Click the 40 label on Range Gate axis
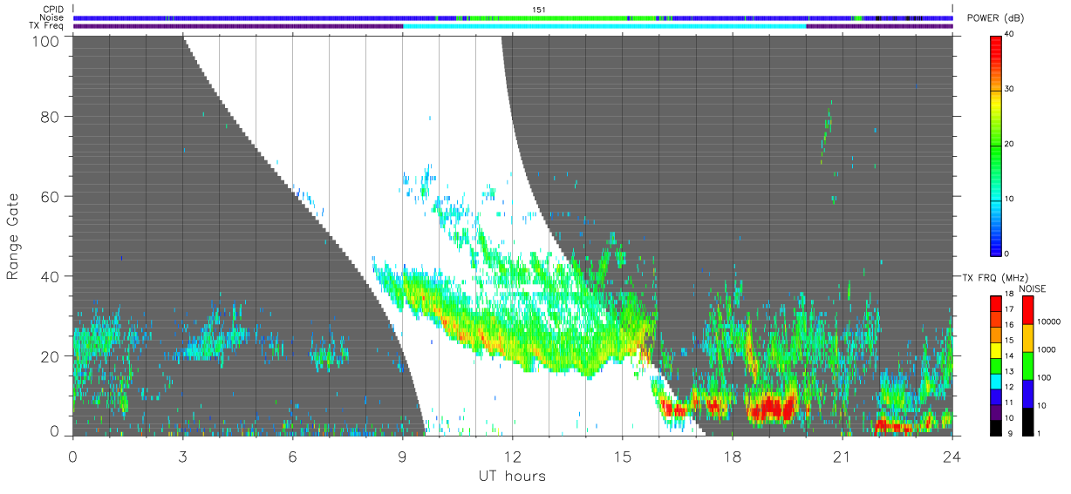 (x=51, y=276)
